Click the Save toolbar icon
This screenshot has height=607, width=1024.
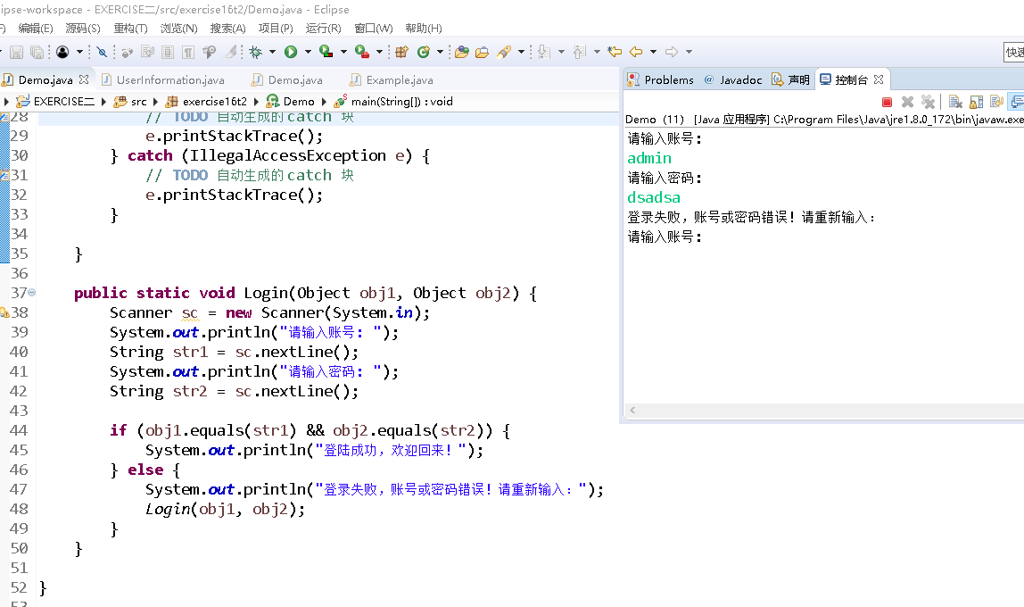16,53
